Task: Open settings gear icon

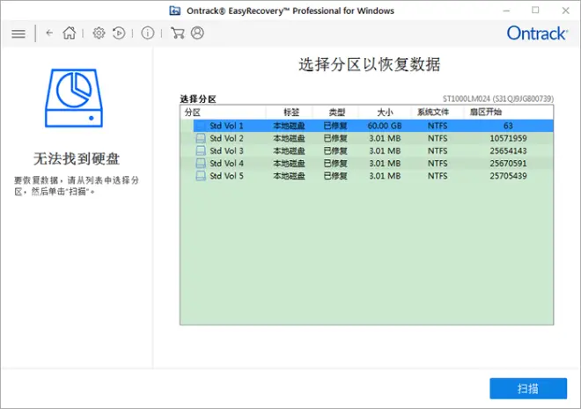Action: (99, 33)
